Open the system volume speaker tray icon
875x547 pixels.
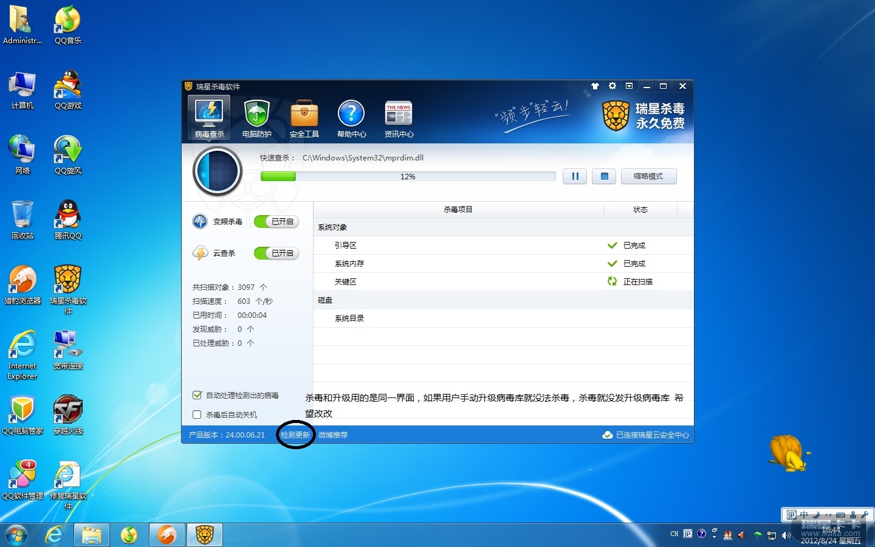click(x=786, y=535)
